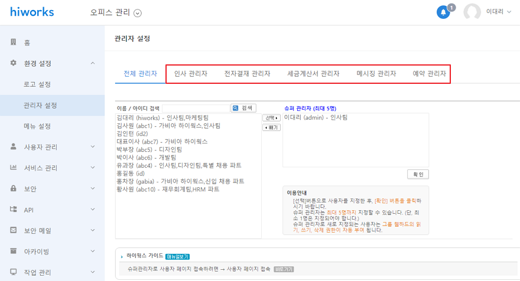Screen dimensions: 520x281
Task: Click the lock icon for 보안
Action: [14, 189]
